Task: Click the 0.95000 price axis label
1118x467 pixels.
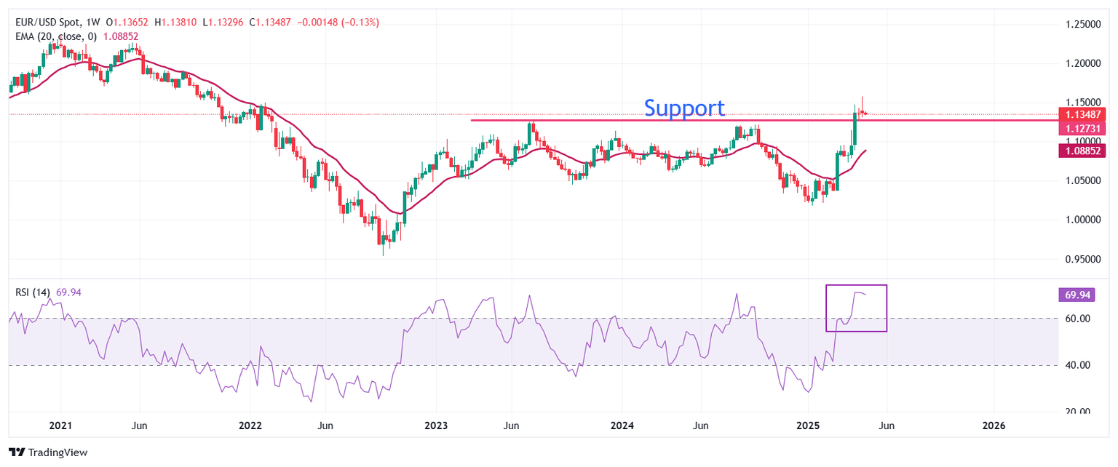Action: [1080, 258]
